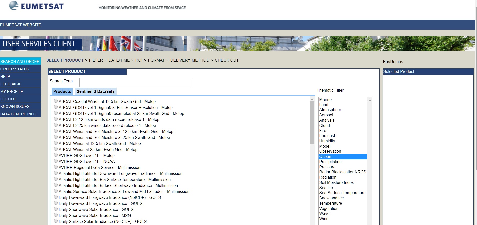Click the EUMETSAT logo
The height and width of the screenshot is (225, 477).
(x=36, y=6)
